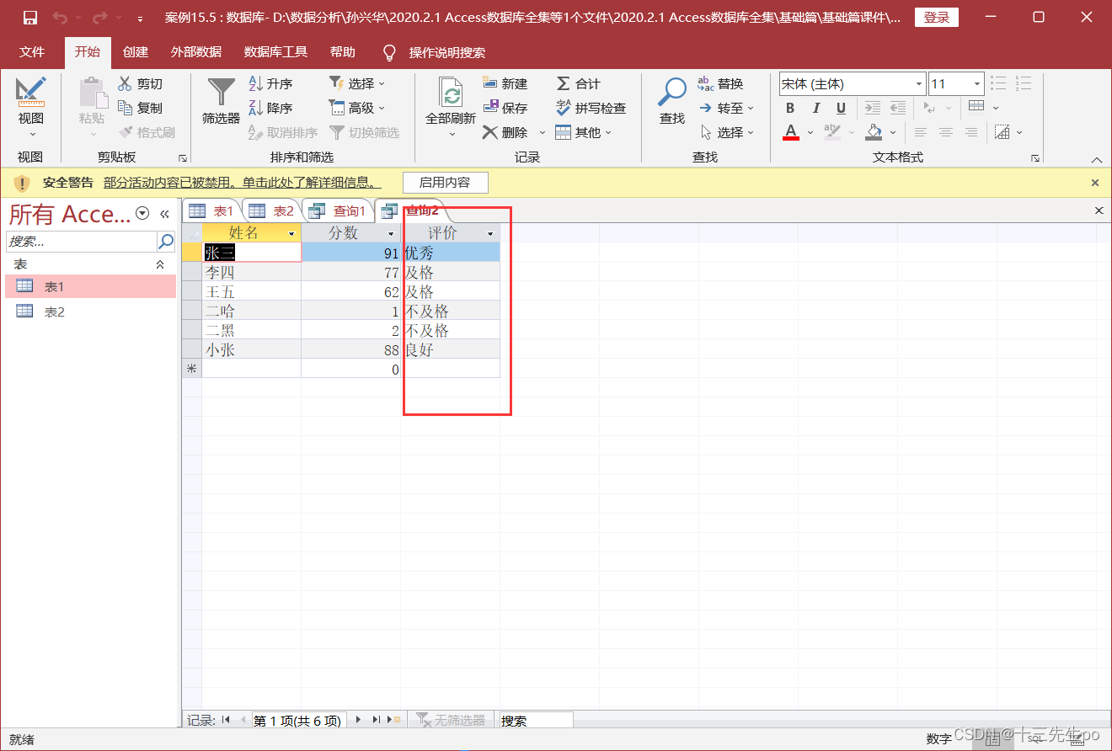1112x751 pixels.
Task: Sort descending with 降序
Action: (x=270, y=108)
